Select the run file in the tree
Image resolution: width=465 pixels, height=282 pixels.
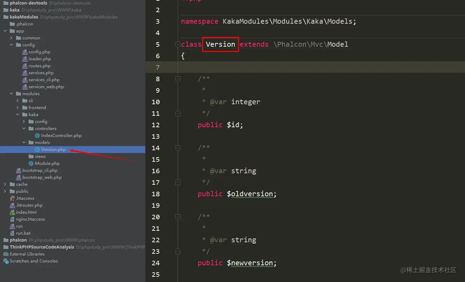tap(19, 226)
